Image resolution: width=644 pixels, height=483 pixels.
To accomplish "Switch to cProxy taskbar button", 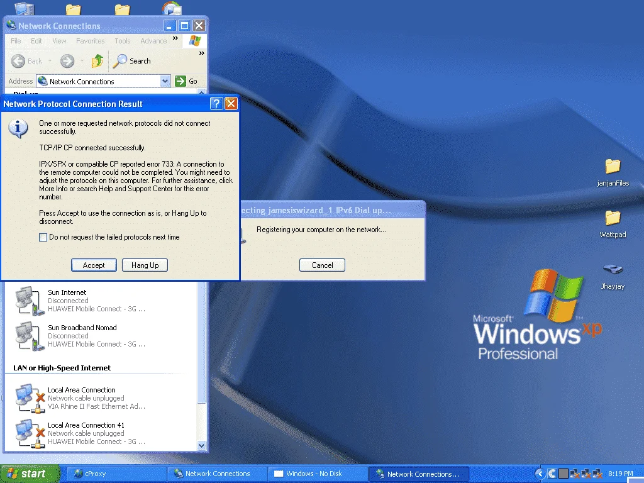I will click(x=115, y=474).
